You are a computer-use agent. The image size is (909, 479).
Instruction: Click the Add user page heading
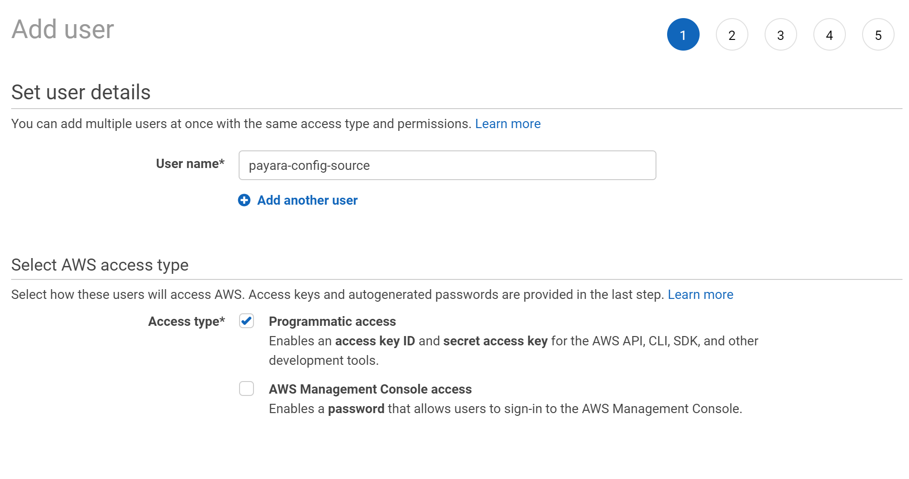pyautogui.click(x=62, y=29)
